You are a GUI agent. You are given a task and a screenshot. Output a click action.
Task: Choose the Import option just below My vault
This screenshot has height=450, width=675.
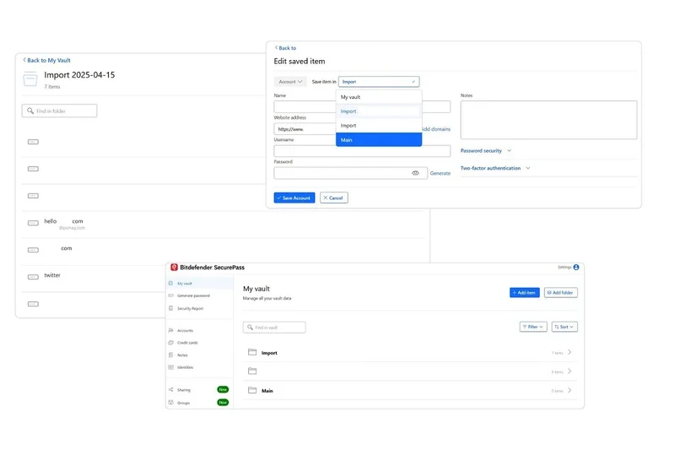379,111
